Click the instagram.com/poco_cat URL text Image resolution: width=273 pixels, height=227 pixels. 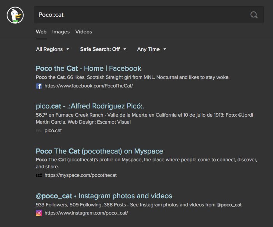(x=86, y=213)
